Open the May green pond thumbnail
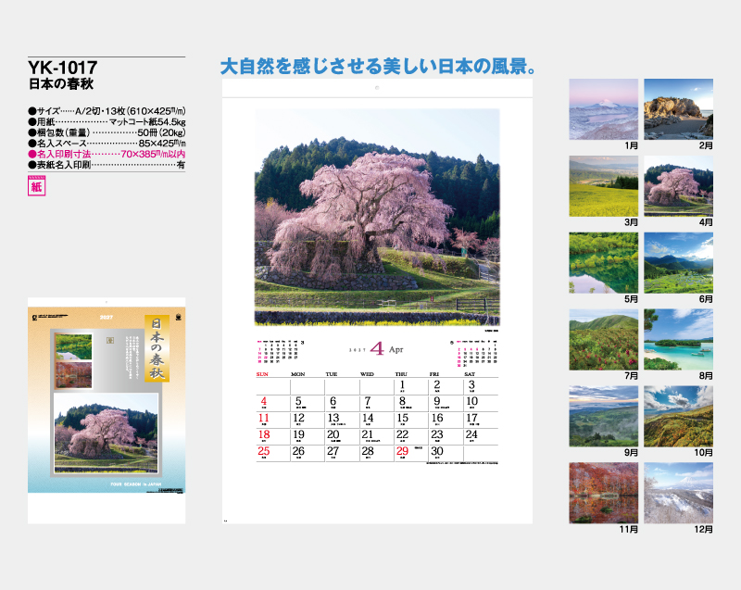The width and height of the screenshot is (741, 590). pos(603,263)
